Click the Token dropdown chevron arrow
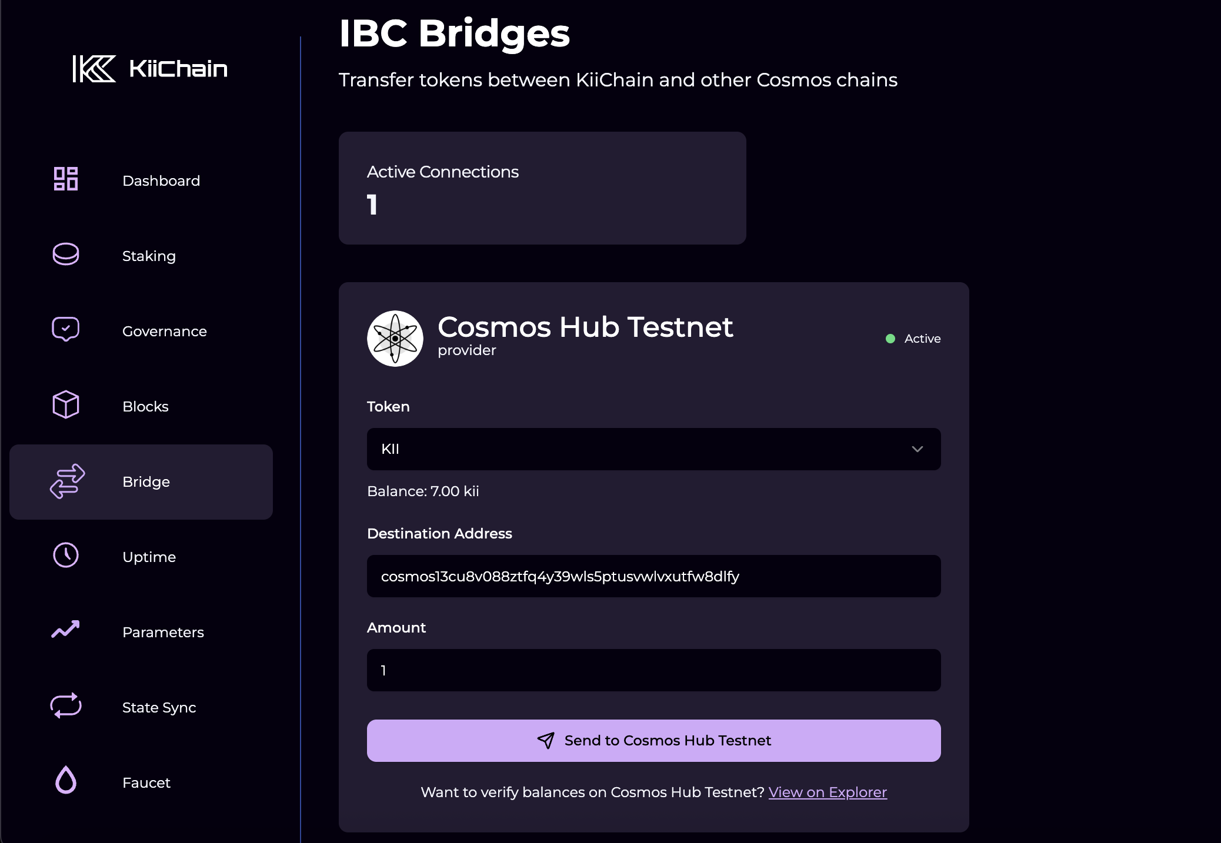Viewport: 1221px width, 843px height. 917,449
